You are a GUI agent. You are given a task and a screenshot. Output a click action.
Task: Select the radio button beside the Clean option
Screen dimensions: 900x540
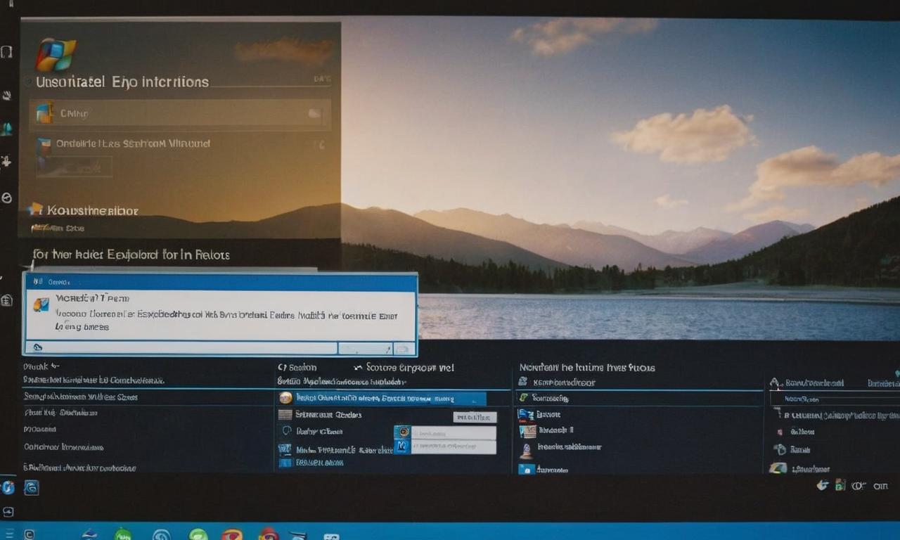tap(285, 430)
